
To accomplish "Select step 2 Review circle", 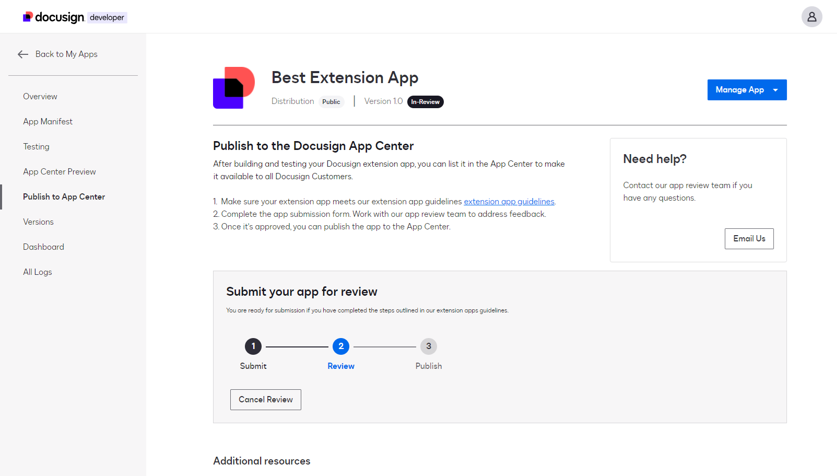I will (341, 346).
